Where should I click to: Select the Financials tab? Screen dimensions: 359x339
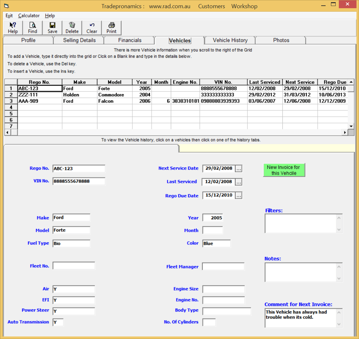click(130, 40)
